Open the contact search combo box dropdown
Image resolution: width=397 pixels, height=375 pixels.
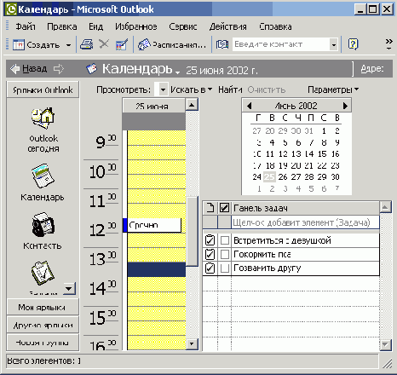pyautogui.click(x=334, y=44)
